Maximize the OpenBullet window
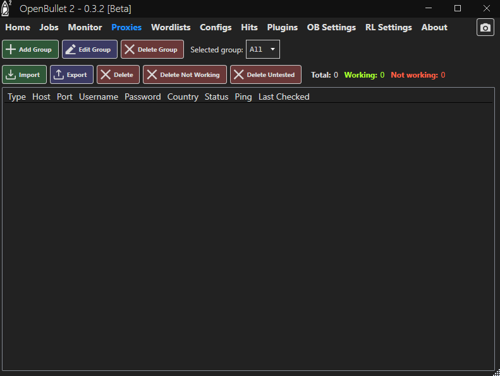Image resolution: width=500 pixels, height=376 pixels. (x=458, y=8)
